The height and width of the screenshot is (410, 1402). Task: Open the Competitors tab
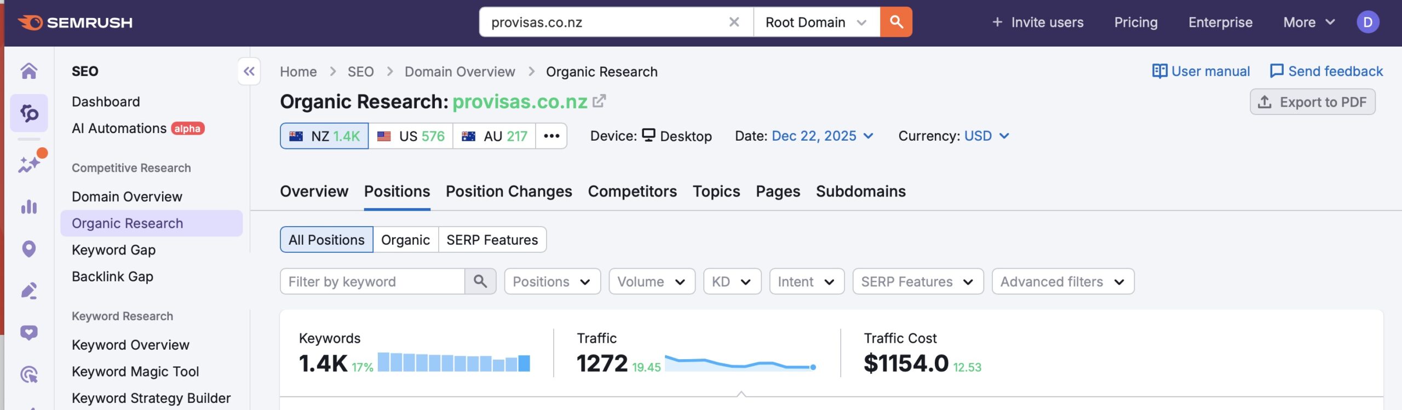tap(632, 192)
